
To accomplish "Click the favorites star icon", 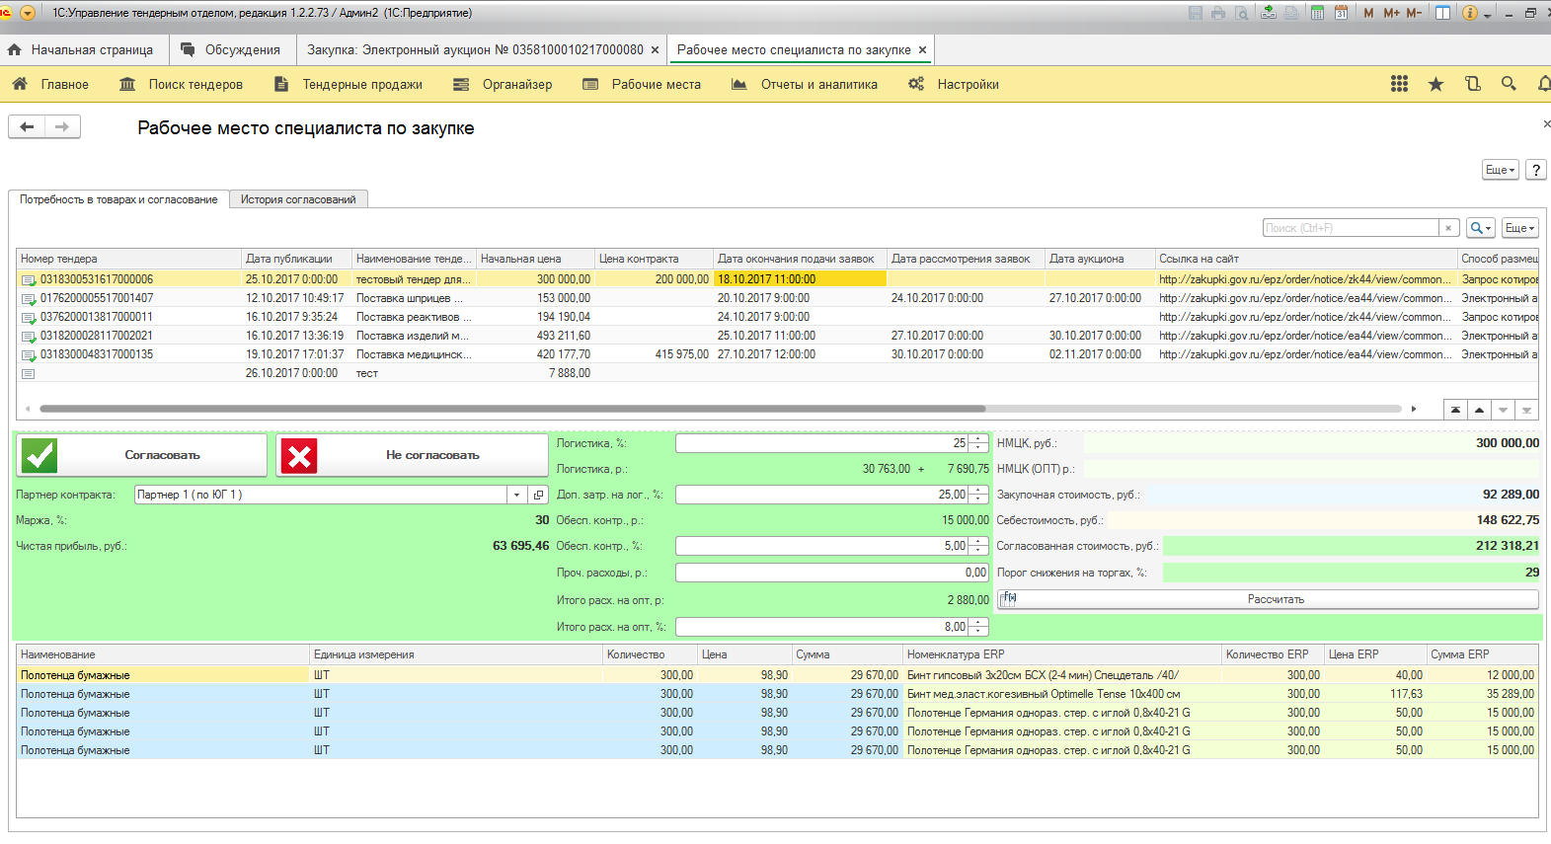I will point(1435,84).
